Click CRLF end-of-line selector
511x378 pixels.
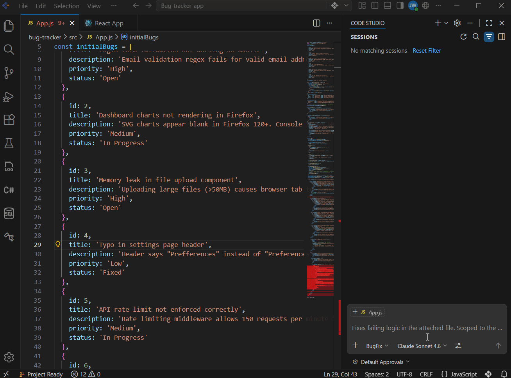coord(426,374)
